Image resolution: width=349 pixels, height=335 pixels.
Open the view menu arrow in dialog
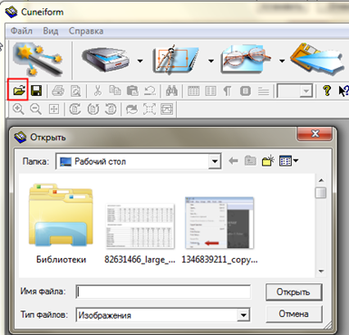pos(296,161)
